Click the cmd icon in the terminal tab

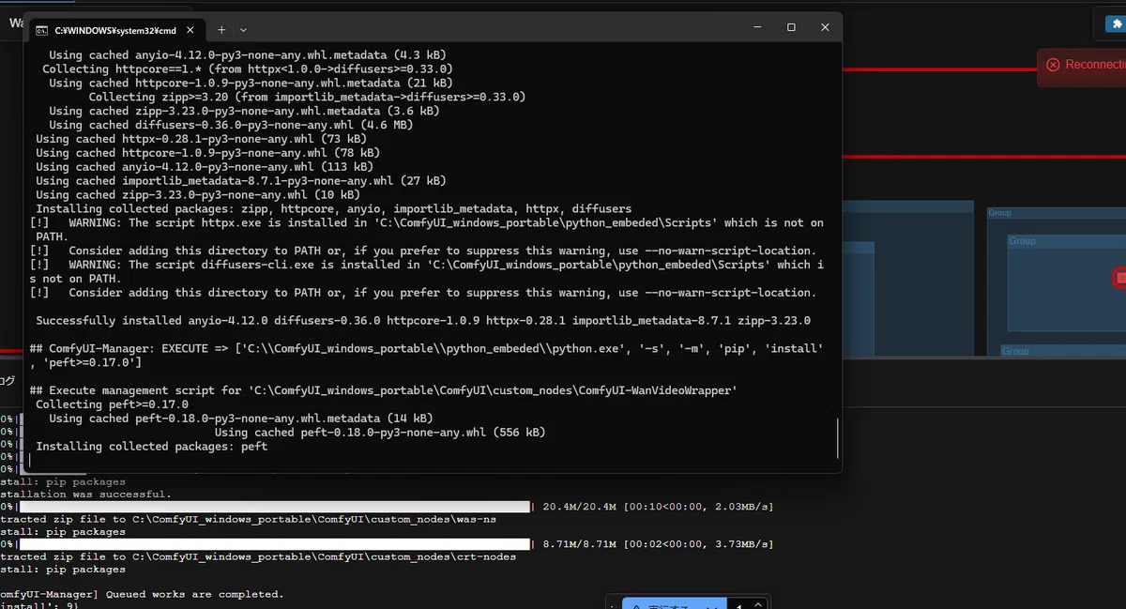tap(42, 30)
